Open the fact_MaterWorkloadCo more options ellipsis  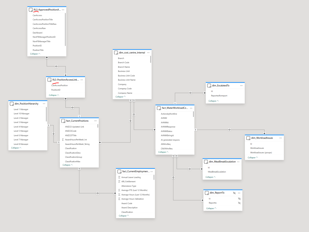click(191, 108)
